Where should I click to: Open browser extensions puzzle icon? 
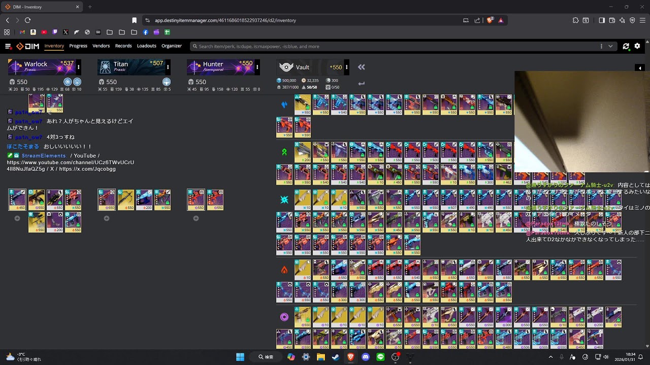point(575,20)
